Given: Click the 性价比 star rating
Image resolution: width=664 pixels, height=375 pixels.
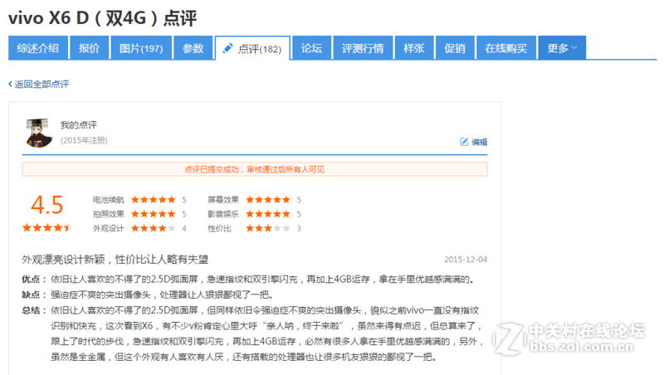Looking at the screenshot, I should tap(268, 228).
